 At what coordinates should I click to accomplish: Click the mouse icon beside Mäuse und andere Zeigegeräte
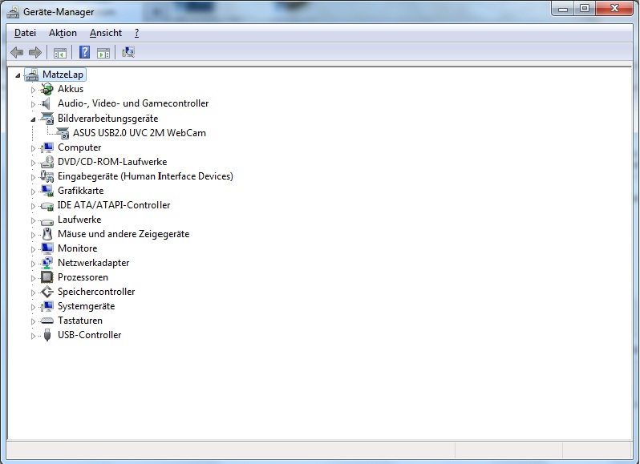[x=47, y=234]
